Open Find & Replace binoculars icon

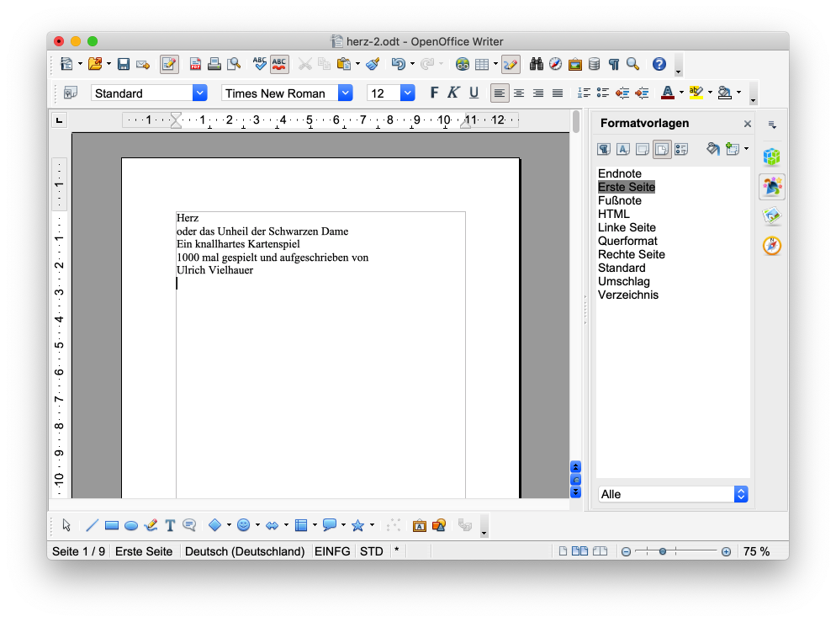pos(536,64)
